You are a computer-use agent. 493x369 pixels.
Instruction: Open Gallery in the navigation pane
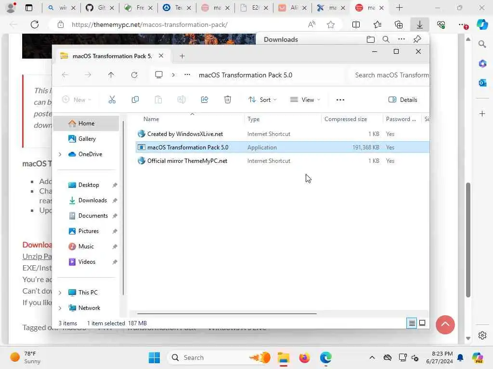pos(86,139)
